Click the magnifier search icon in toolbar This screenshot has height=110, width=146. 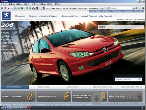(30, 8)
